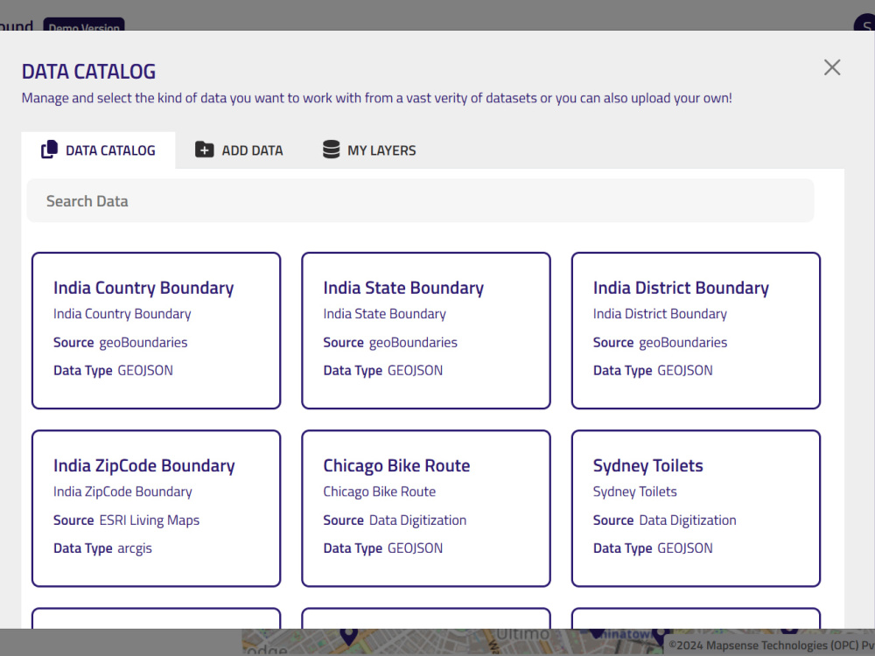This screenshot has width=875, height=656.
Task: Click geoBoundaries source on India District card
Action: (683, 343)
